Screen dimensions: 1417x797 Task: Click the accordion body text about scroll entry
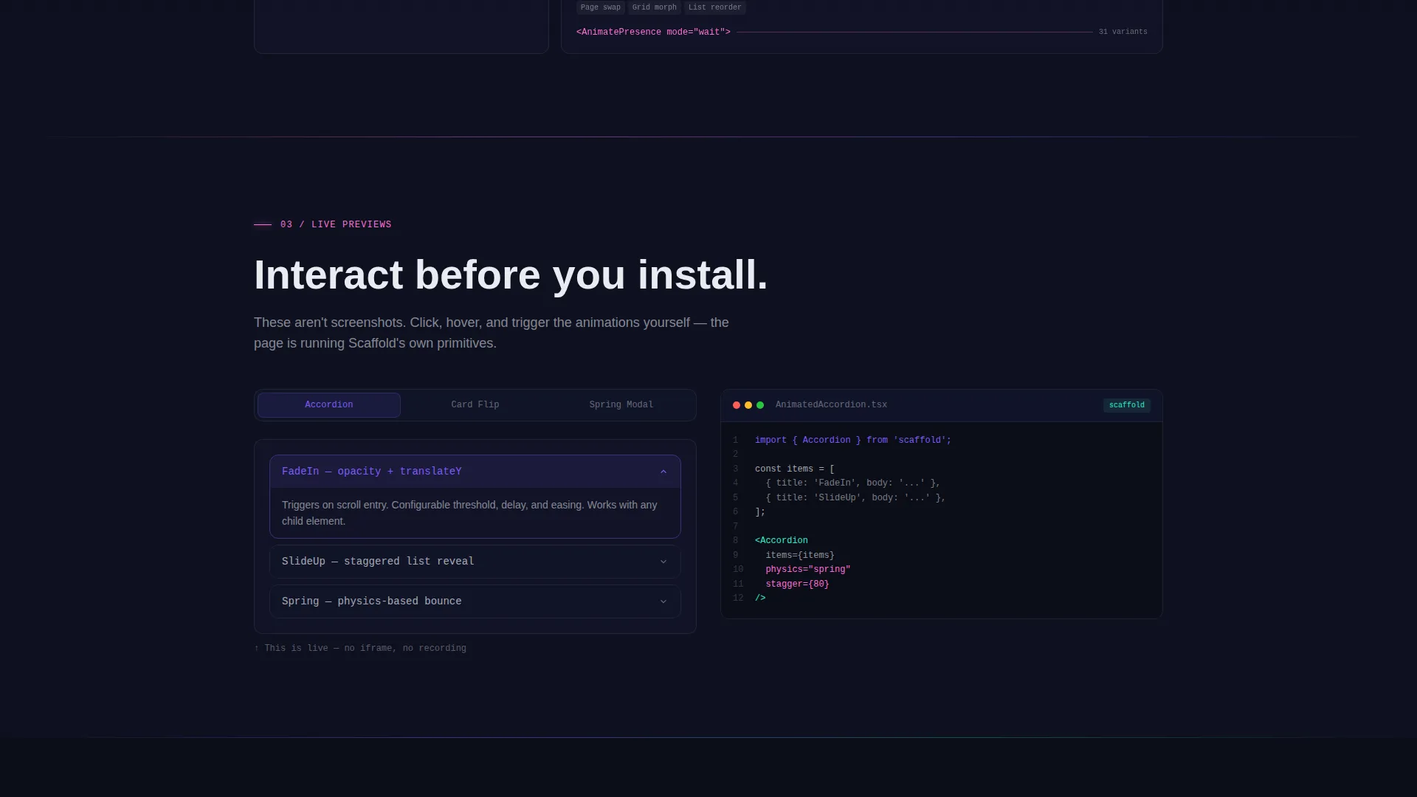pos(469,514)
